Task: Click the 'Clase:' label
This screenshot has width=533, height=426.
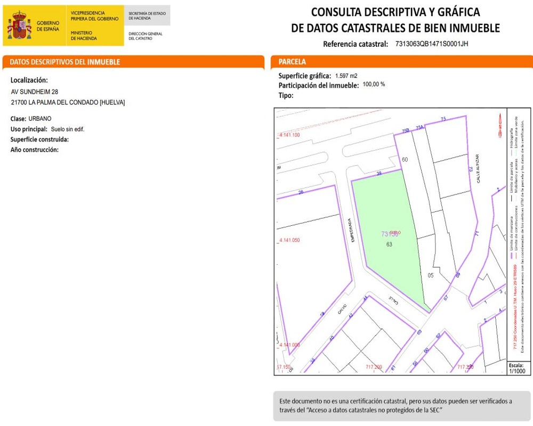Action: [18, 119]
